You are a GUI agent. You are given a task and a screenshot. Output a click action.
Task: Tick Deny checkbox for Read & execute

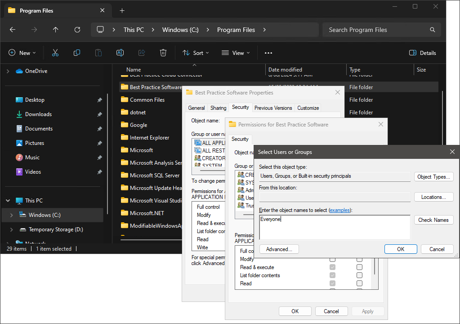coord(359,267)
